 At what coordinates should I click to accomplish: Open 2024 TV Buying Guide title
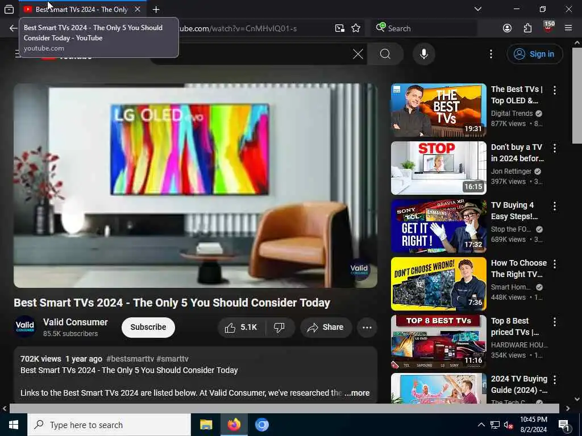pos(519,384)
